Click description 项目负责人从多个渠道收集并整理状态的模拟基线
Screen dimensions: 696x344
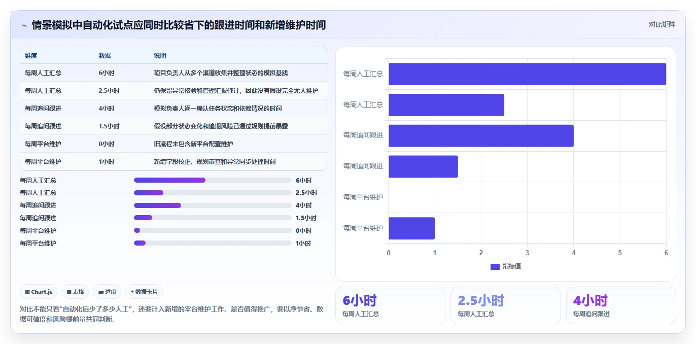click(221, 73)
